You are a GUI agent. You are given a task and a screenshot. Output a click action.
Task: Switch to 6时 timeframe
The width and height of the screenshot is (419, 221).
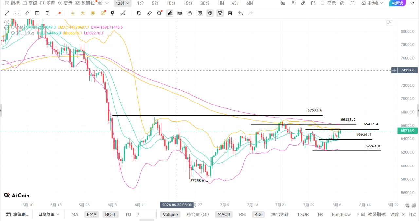tap(250, 3)
